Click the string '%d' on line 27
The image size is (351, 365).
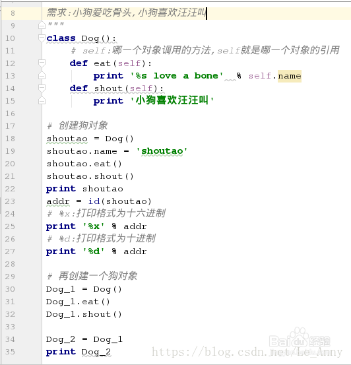coord(94,251)
